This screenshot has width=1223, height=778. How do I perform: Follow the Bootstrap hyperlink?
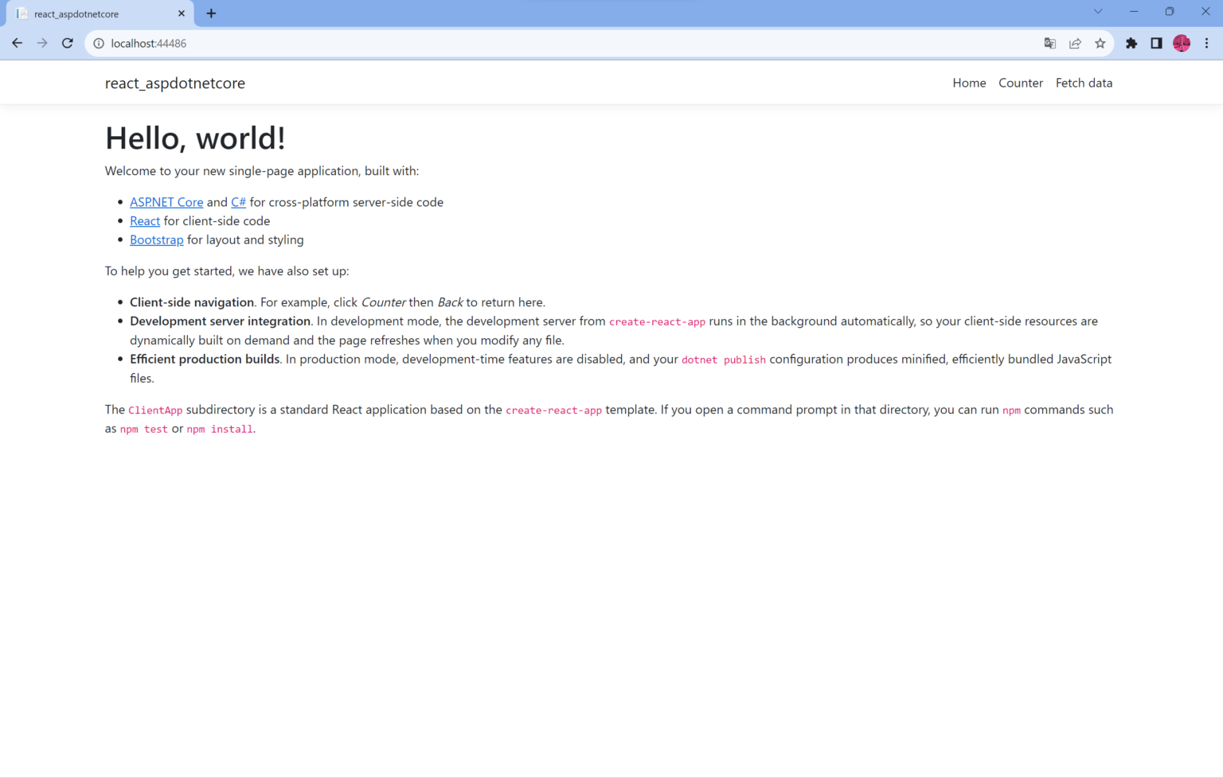(x=156, y=239)
